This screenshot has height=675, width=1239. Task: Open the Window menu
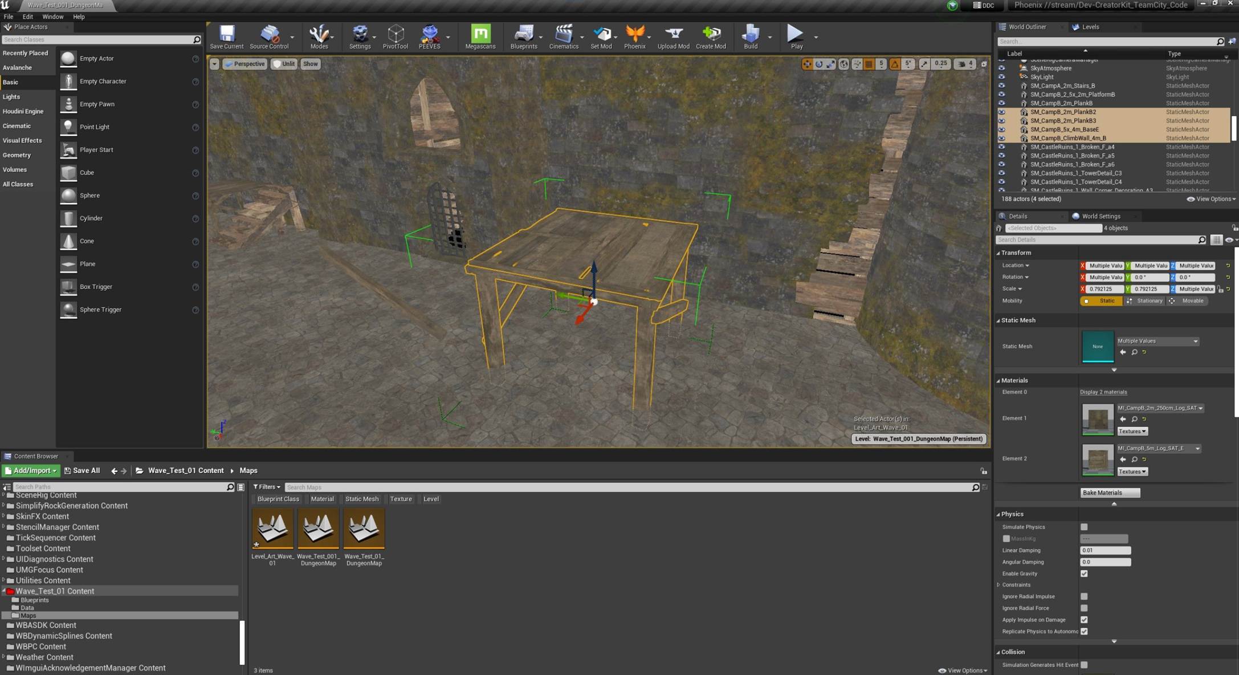[x=52, y=17]
